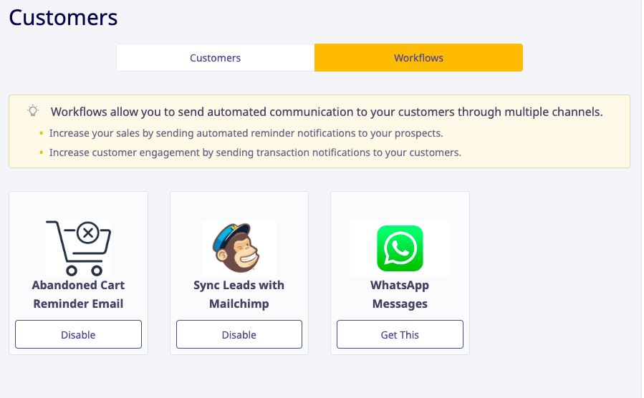
Task: Open the Abandoned Cart Reminder Email title
Action: (x=78, y=294)
